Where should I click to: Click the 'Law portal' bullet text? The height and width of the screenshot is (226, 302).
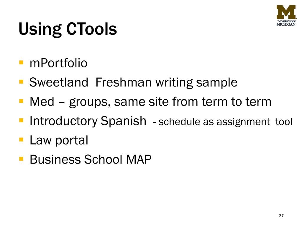coord(59,140)
